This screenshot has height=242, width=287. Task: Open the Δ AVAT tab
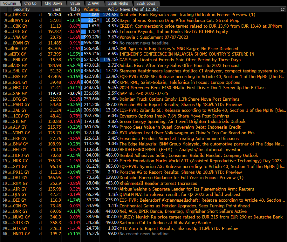tap(94, 3)
